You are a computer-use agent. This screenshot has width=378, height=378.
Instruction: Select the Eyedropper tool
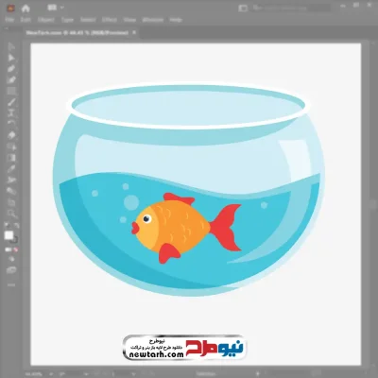pos(11,168)
